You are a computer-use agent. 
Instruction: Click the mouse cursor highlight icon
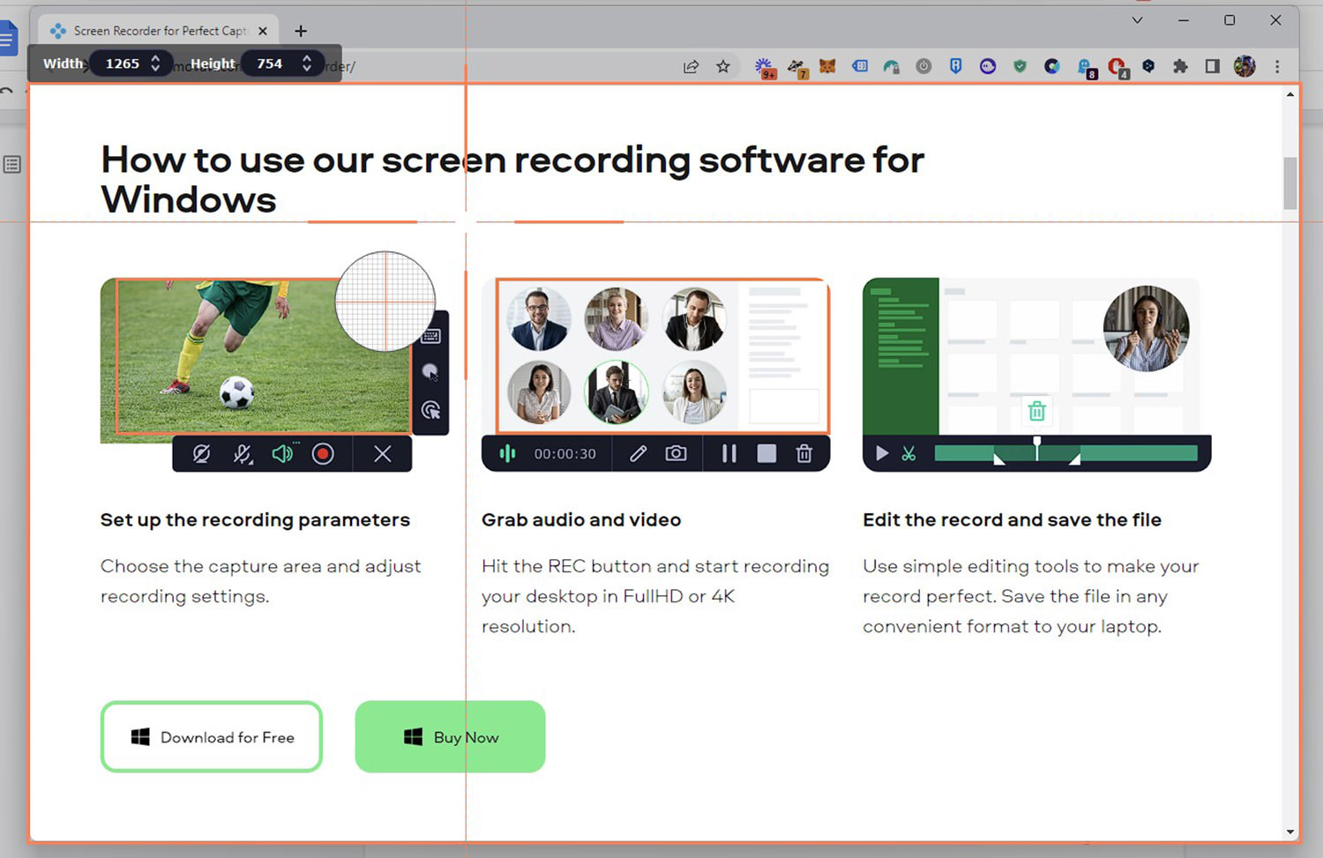430,372
